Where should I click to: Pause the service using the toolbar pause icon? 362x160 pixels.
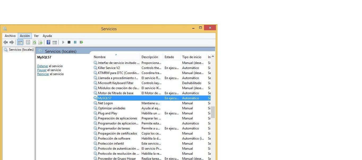pos(75,42)
